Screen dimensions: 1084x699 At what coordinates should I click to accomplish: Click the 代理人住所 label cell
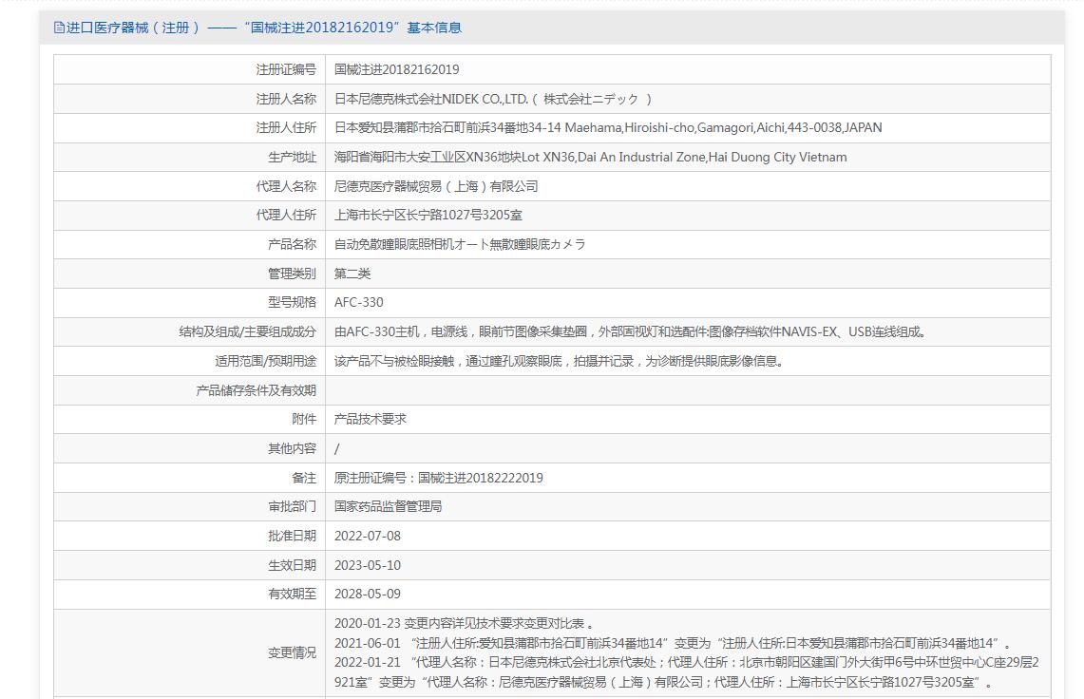[189, 215]
